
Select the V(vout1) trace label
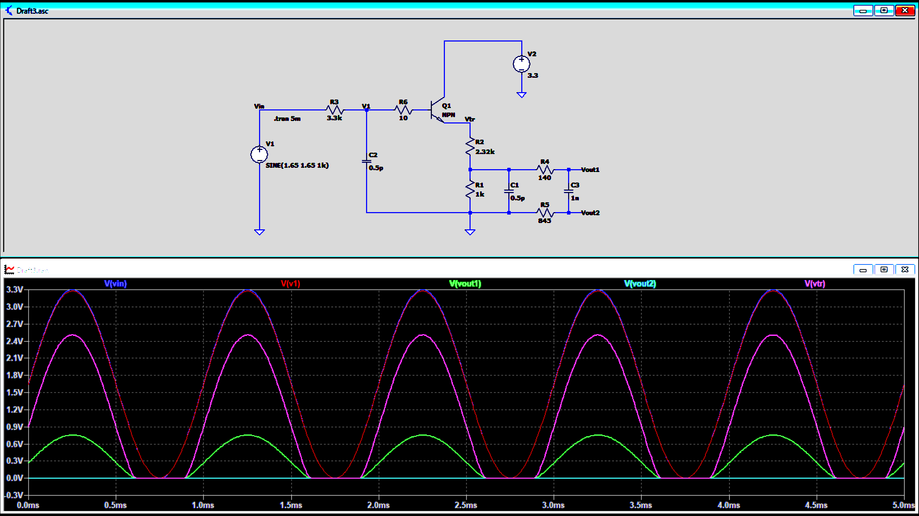tap(465, 284)
